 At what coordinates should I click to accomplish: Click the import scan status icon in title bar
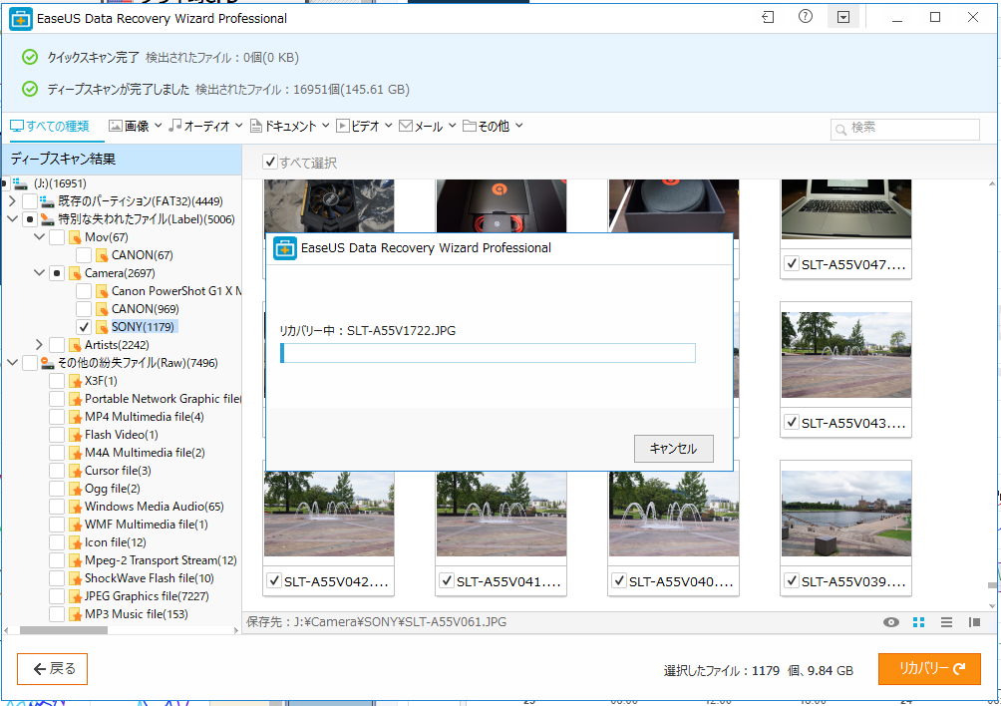click(768, 18)
